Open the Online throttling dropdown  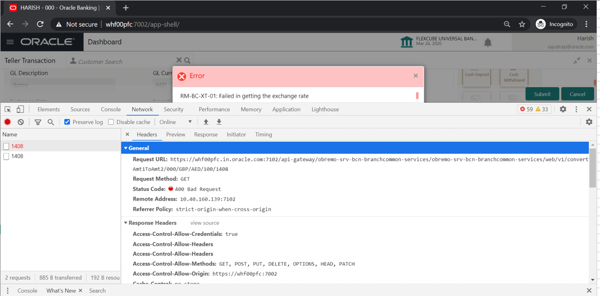pyautogui.click(x=176, y=122)
